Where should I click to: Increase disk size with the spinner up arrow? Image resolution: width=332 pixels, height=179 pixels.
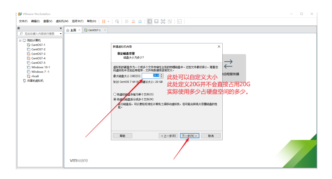(162, 75)
